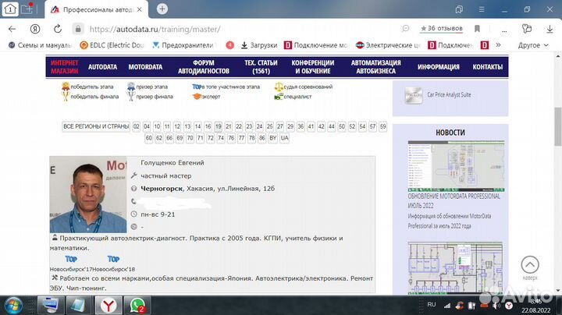
Task: Open the Контакты menu item
Action: pyautogui.click(x=487, y=67)
